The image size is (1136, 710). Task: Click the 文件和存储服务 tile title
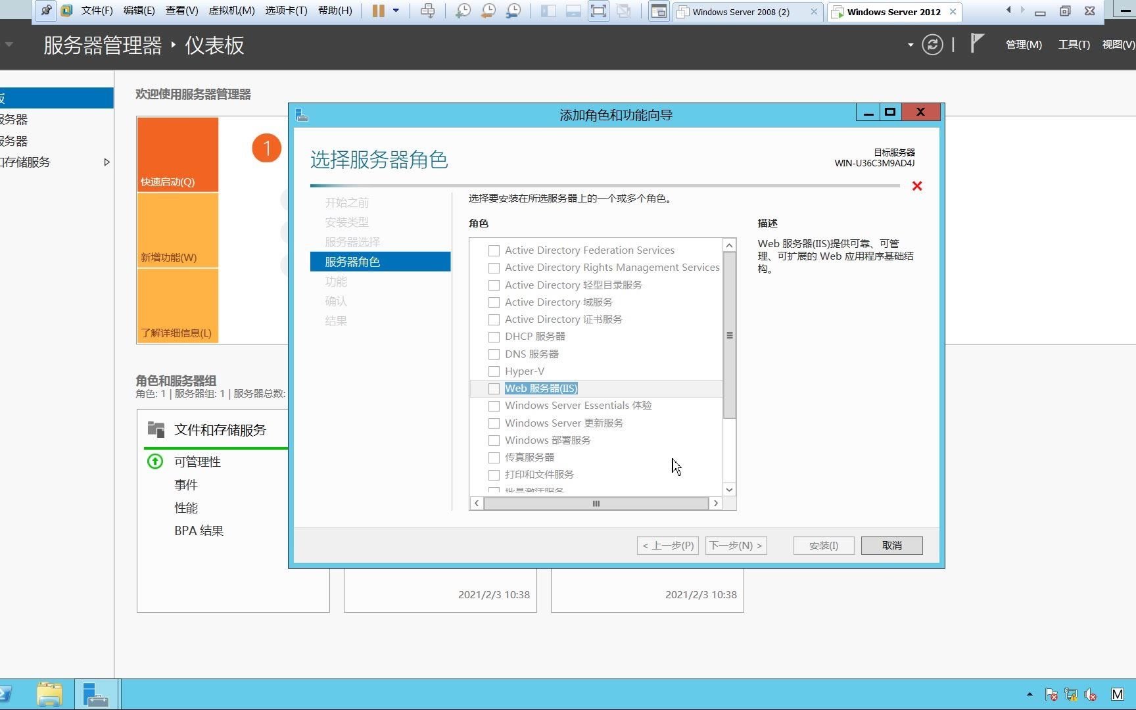click(x=220, y=430)
